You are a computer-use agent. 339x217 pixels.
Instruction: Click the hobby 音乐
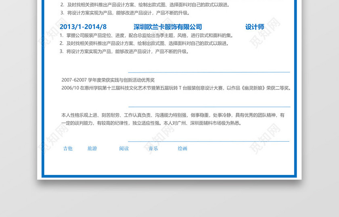[153, 148]
